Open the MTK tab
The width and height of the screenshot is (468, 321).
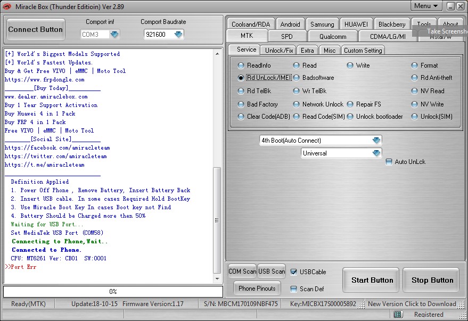(247, 36)
